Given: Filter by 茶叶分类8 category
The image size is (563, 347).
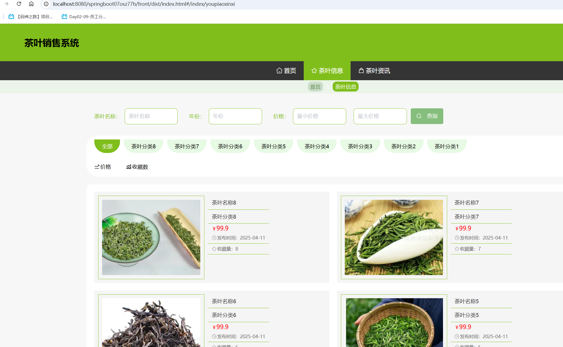Looking at the screenshot, I should click(x=143, y=146).
